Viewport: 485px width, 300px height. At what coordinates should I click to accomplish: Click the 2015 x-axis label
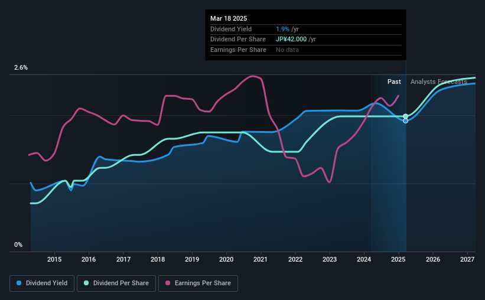(x=54, y=259)
